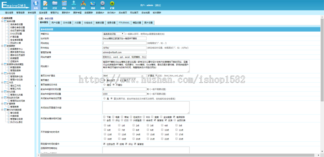Image resolution: width=324 pixels, height=157 pixels.
Task: Switch to the 文件设置 tab
Action: 67,23
